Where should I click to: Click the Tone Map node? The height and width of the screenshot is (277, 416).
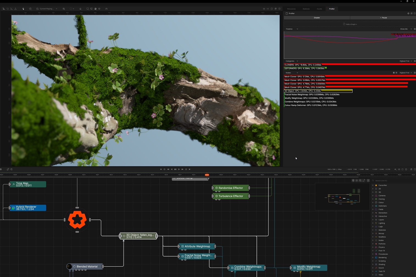tap(27, 184)
